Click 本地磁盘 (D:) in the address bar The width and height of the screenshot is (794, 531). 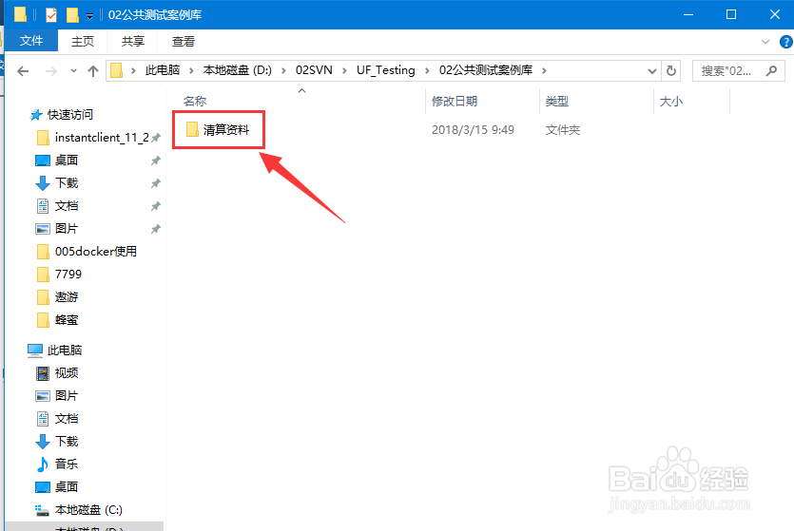(238, 70)
